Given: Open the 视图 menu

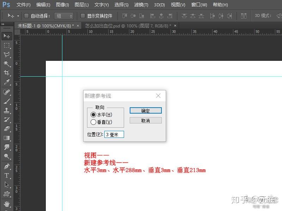Looking at the screenshot, I should 178,5.
